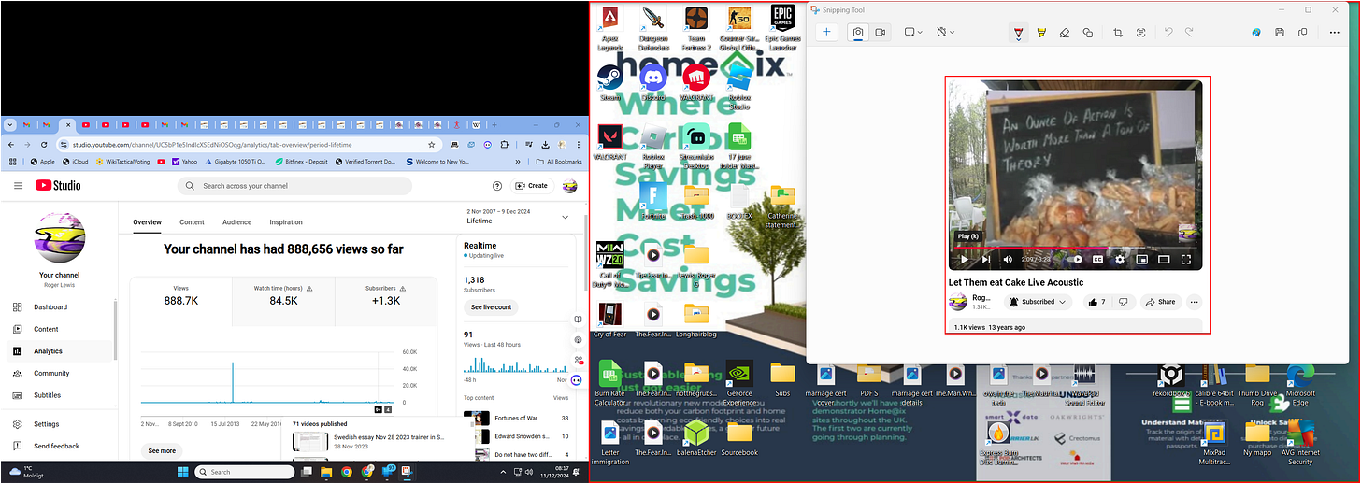
Task: Switch to the Content analytics tab
Action: point(192,222)
